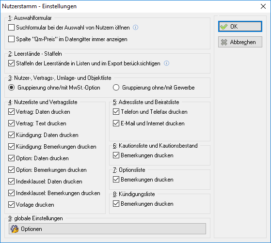Image resolution: width=271 pixels, height=243 pixels.
Task: Click the gear-wrench icon on Optionen button
Action: 15,229
